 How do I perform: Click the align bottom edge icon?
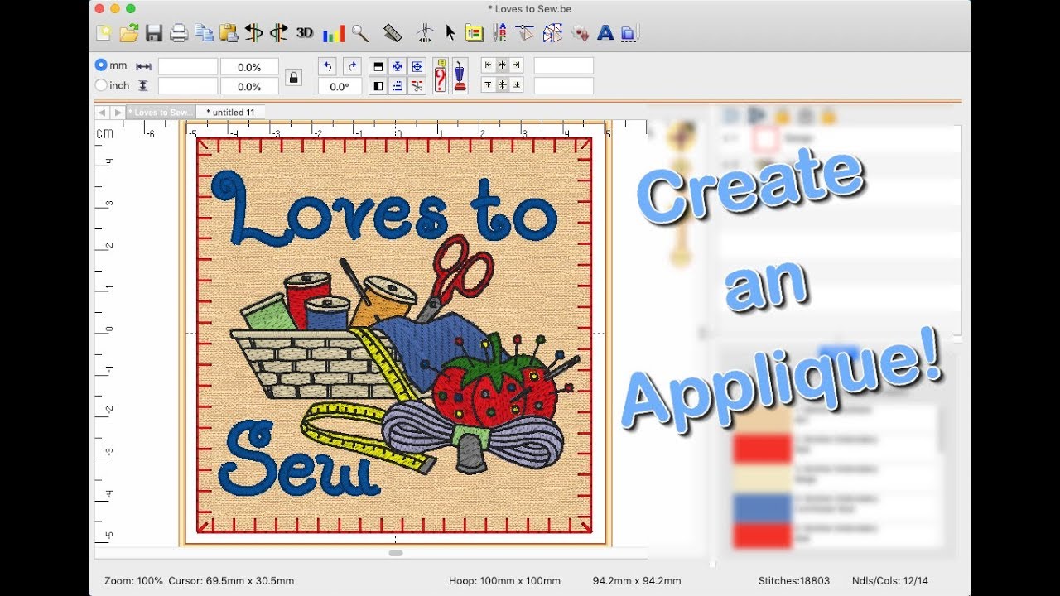click(x=516, y=84)
